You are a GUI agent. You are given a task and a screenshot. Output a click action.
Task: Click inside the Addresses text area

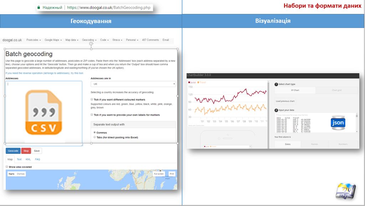coord(44,113)
